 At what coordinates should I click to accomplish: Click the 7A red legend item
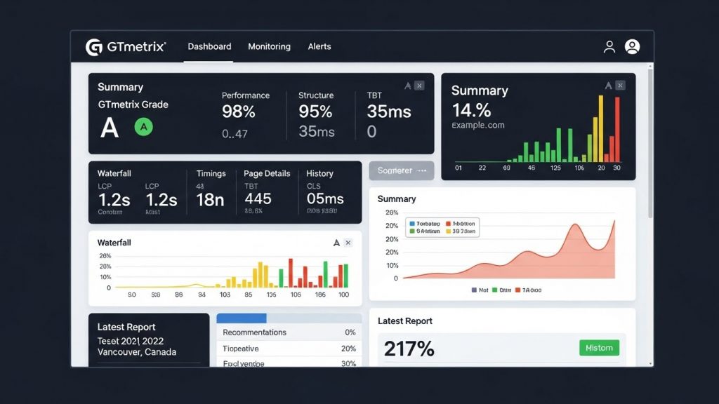pyautogui.click(x=528, y=290)
